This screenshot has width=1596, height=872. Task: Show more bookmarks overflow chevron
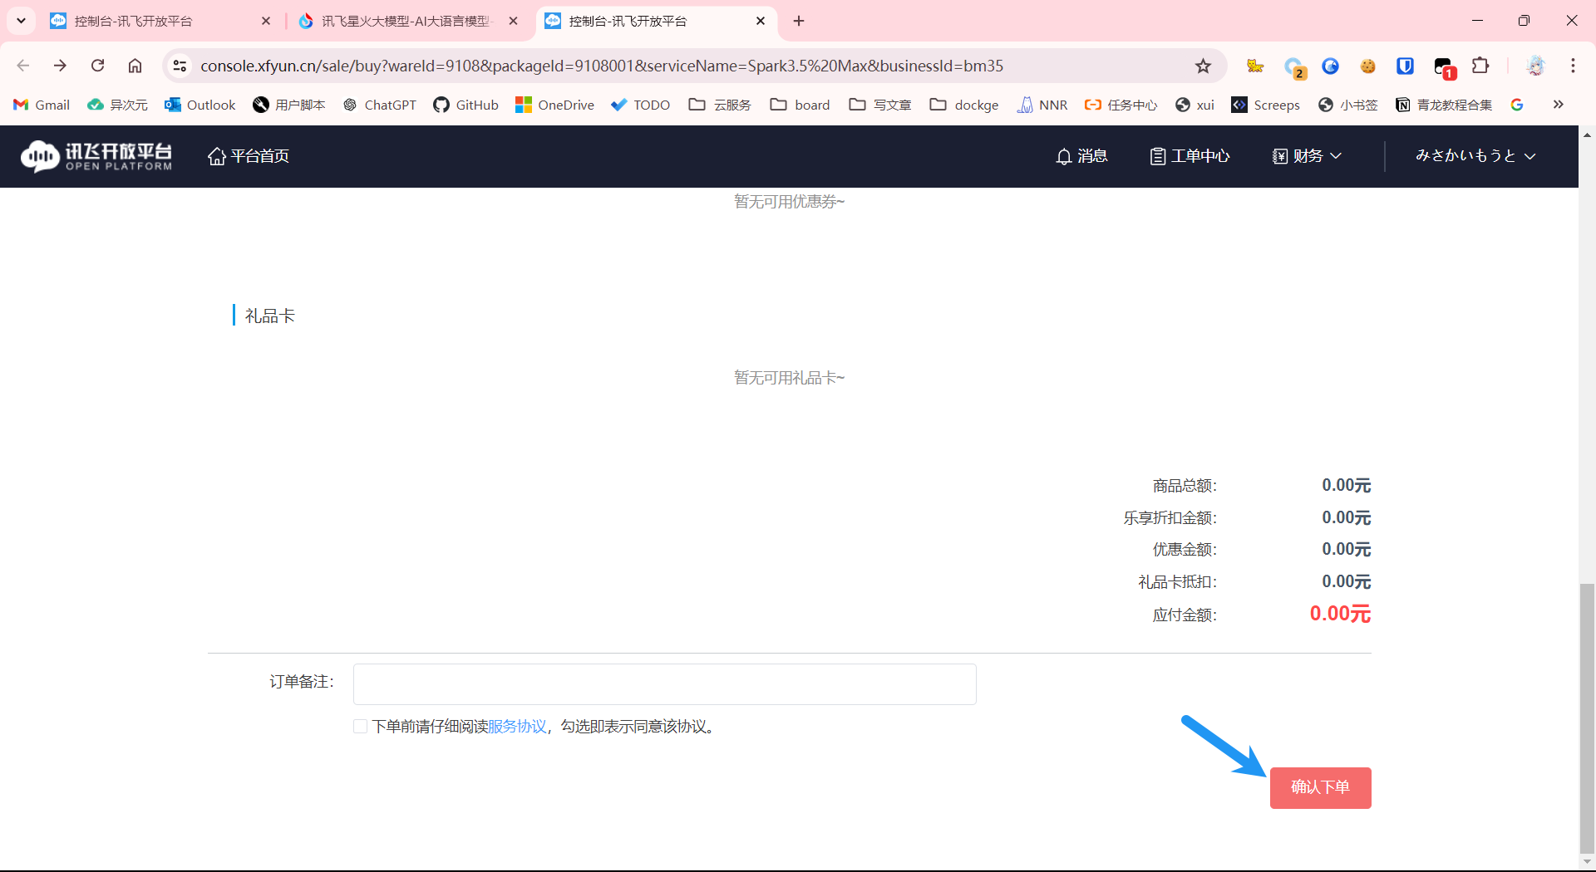pyautogui.click(x=1558, y=105)
